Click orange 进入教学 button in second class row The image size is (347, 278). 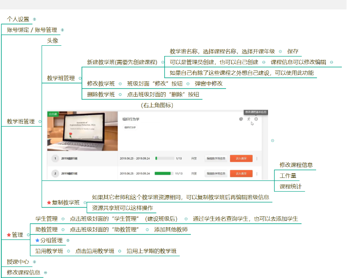[241, 174]
